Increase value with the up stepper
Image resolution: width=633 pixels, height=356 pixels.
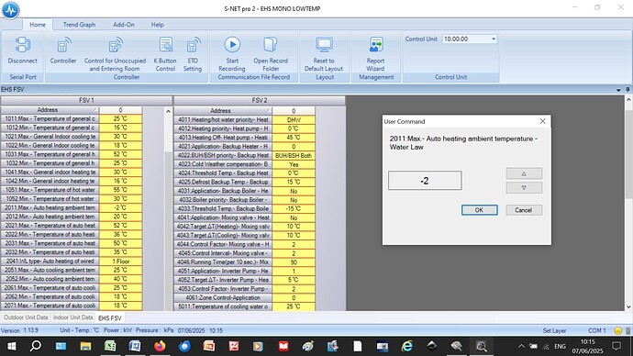point(524,173)
